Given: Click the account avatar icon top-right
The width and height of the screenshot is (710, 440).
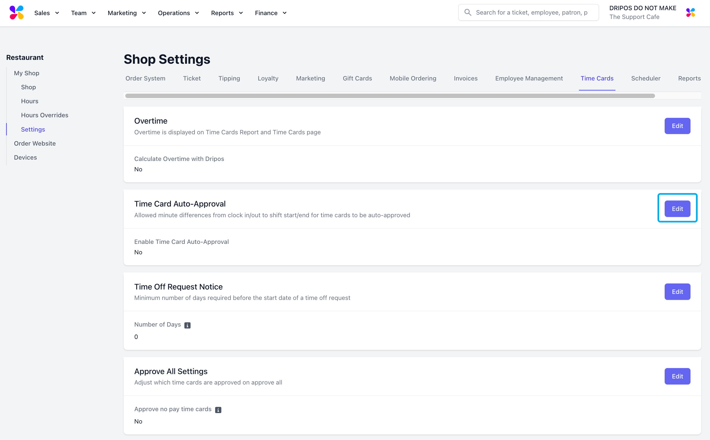Looking at the screenshot, I should (690, 13).
